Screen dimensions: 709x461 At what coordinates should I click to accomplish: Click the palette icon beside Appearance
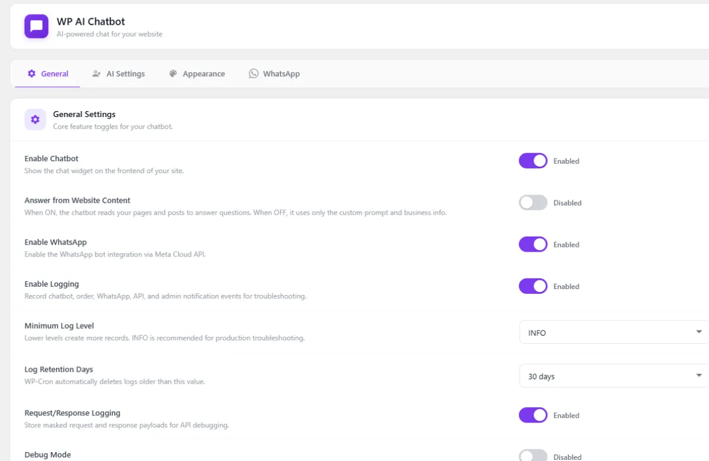[x=173, y=74]
